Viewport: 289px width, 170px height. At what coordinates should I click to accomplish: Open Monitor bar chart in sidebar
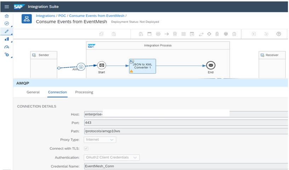[7, 39]
